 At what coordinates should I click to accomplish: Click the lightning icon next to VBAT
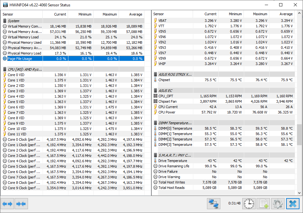[x=155, y=20]
